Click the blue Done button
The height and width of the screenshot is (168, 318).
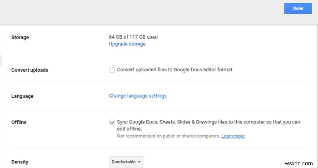click(x=298, y=8)
